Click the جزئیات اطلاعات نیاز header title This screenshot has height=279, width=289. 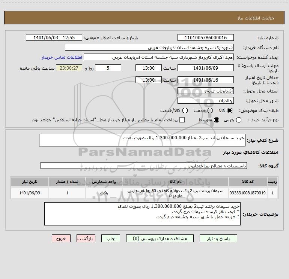(256, 18)
